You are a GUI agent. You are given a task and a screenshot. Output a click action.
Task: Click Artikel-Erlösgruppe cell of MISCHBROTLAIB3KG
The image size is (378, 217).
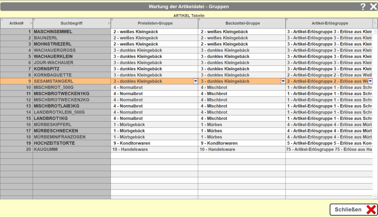(329, 106)
